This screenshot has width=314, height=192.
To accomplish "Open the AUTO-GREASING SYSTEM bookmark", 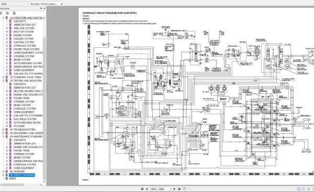I will (28, 63).
